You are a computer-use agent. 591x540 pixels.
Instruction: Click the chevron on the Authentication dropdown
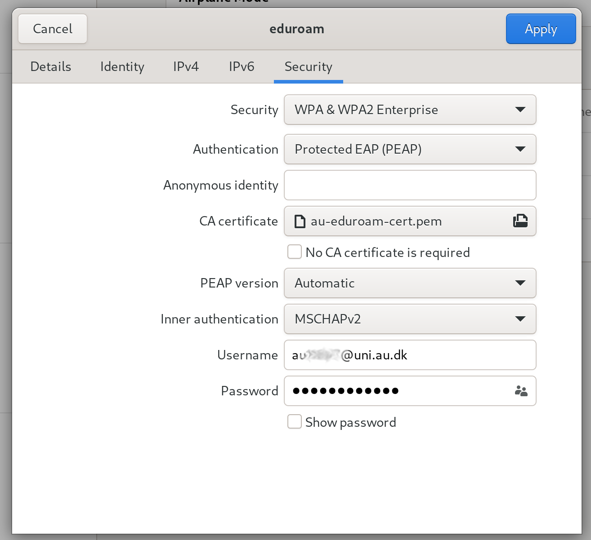click(x=520, y=149)
